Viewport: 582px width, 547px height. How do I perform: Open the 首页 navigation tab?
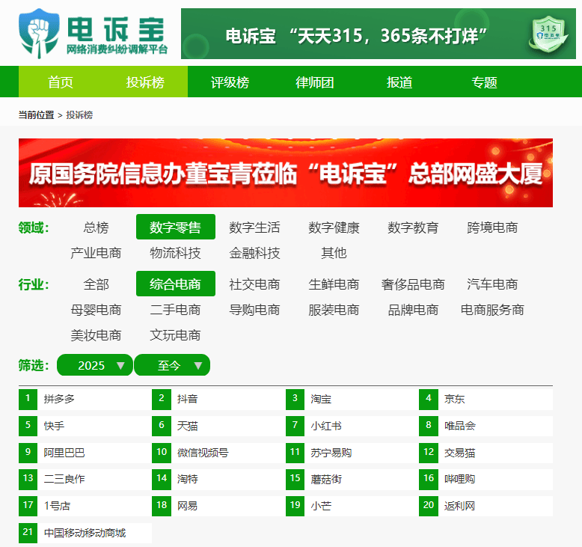(x=61, y=82)
